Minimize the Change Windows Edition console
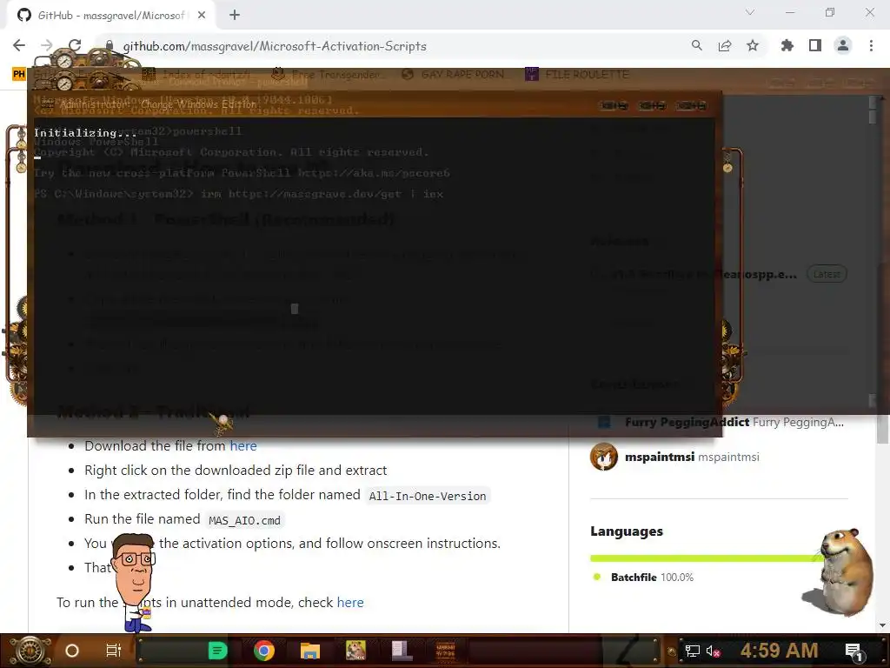The image size is (890, 668). [614, 105]
